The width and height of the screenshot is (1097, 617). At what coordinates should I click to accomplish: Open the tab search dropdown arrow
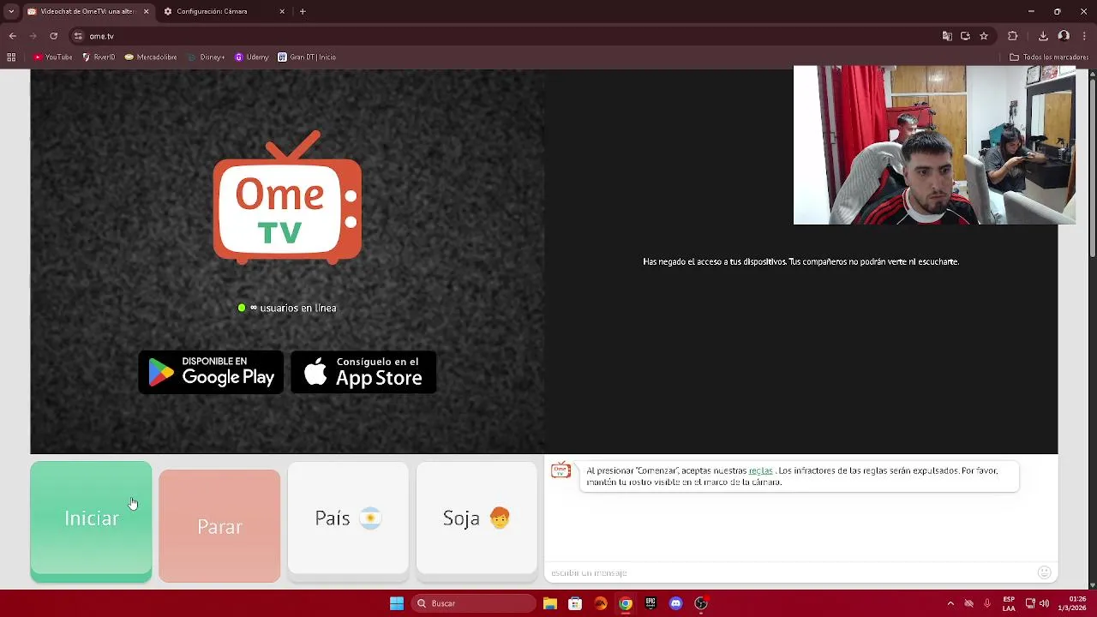pyautogui.click(x=11, y=11)
